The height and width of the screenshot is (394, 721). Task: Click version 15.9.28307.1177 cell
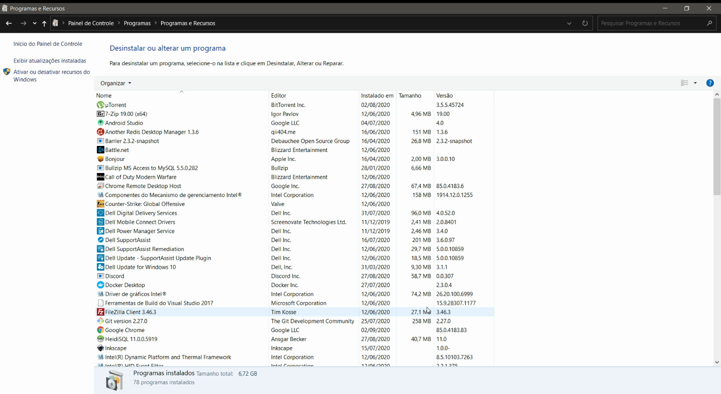click(x=456, y=303)
